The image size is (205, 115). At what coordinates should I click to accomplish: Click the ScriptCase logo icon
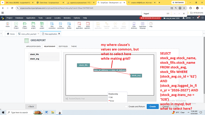(x=2, y=18)
